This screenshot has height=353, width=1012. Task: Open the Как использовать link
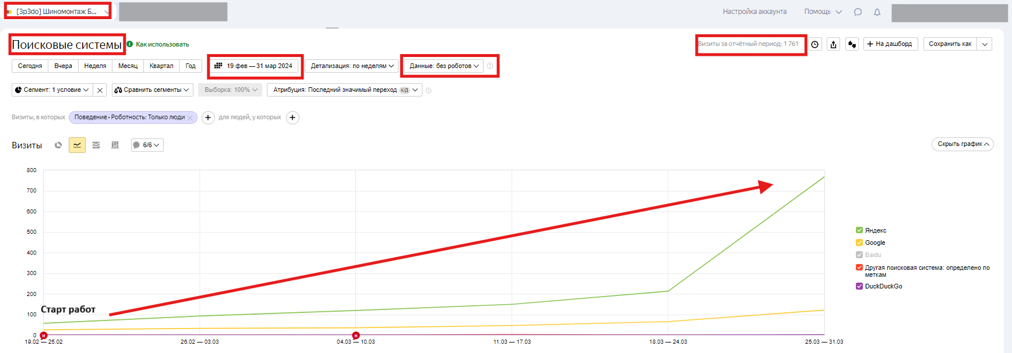point(162,44)
